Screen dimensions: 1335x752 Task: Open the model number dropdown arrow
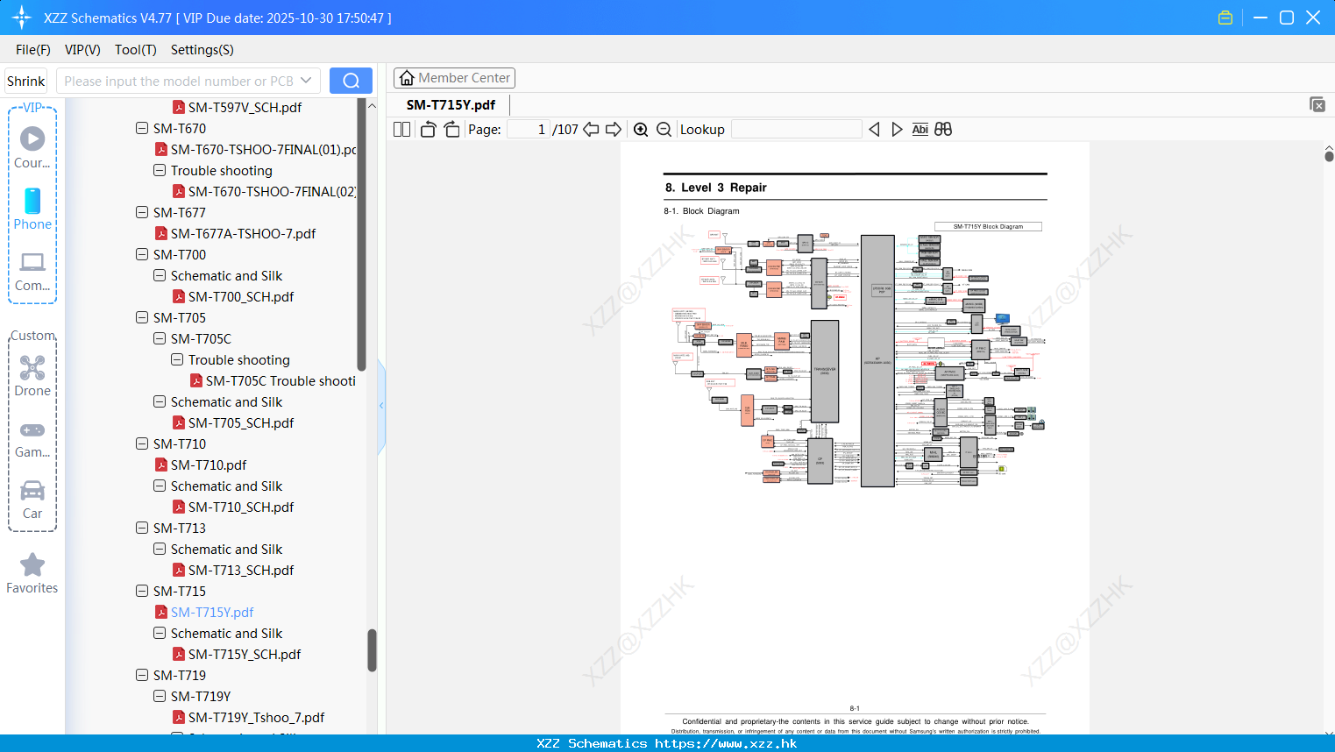pos(306,81)
